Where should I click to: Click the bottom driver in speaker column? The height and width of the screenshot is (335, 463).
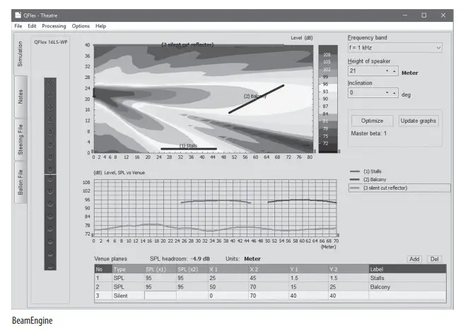click(50, 266)
